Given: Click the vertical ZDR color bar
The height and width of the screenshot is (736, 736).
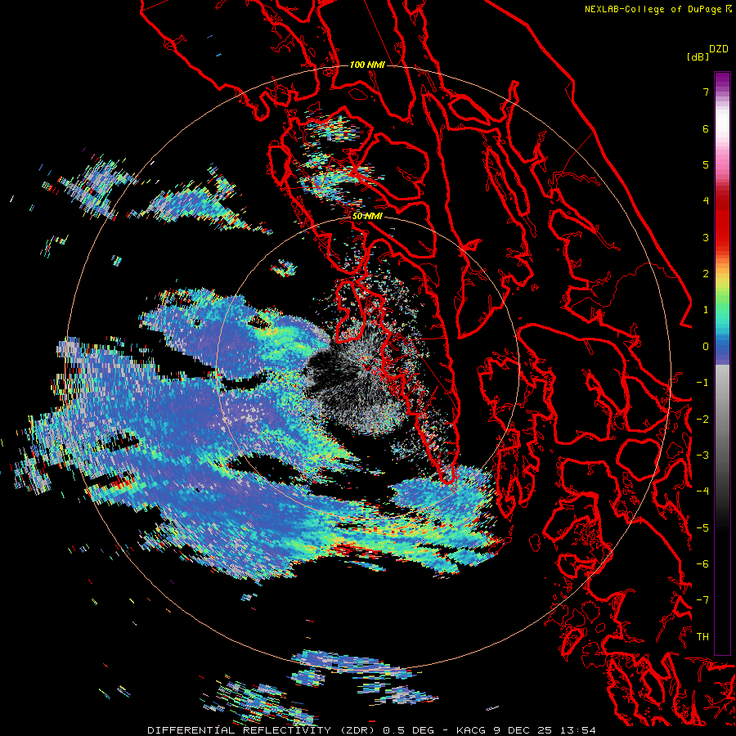Looking at the screenshot, I should (722, 364).
